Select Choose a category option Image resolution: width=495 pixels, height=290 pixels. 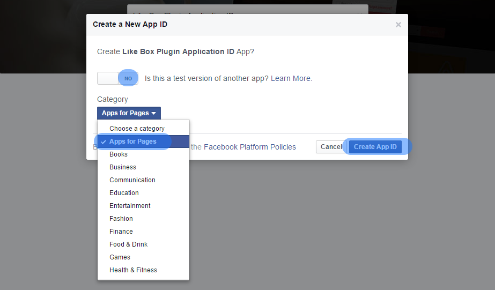click(137, 129)
